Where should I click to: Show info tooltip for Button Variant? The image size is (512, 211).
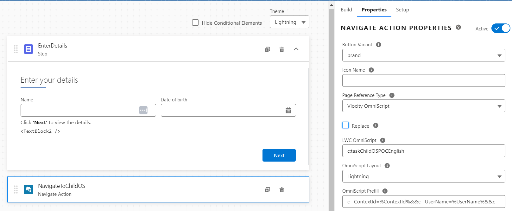pos(378,45)
